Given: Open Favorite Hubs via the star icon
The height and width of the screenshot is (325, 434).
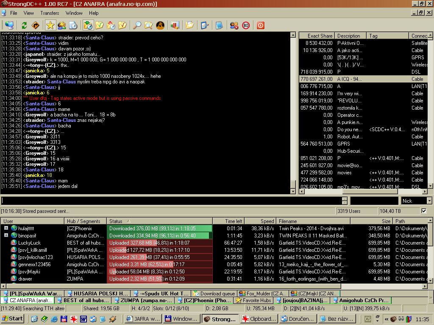Looking at the screenshot, I should (x=50, y=25).
